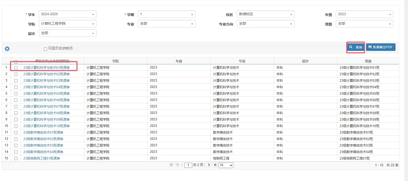Select 23级计算机科学与技术05班 class cell
The image size is (408, 181).
tap(368, 93)
